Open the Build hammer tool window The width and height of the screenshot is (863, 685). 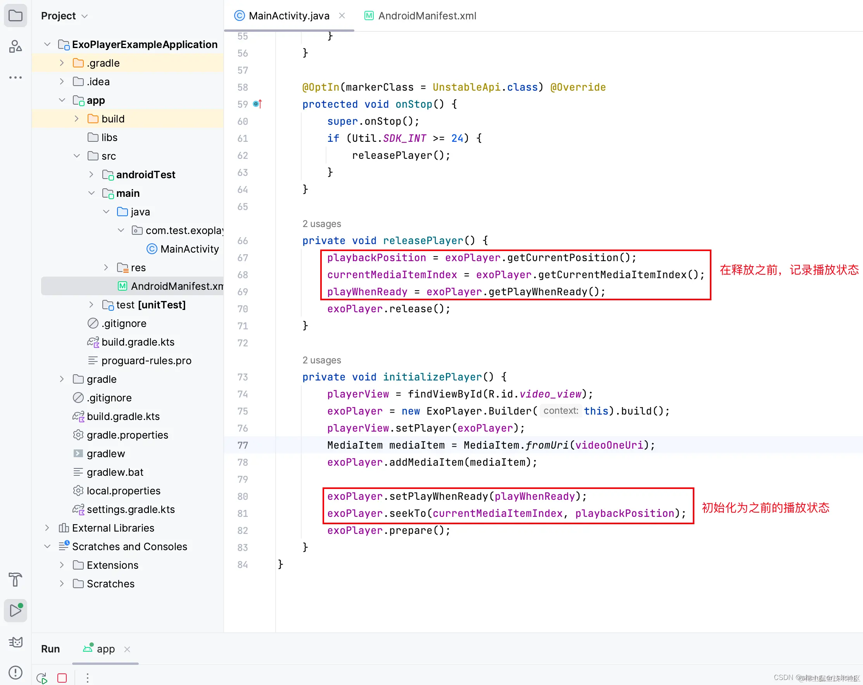15,579
